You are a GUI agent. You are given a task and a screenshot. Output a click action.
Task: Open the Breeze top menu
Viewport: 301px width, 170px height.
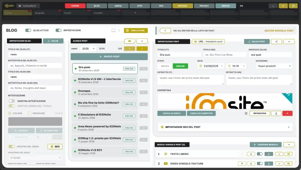tap(225, 6)
